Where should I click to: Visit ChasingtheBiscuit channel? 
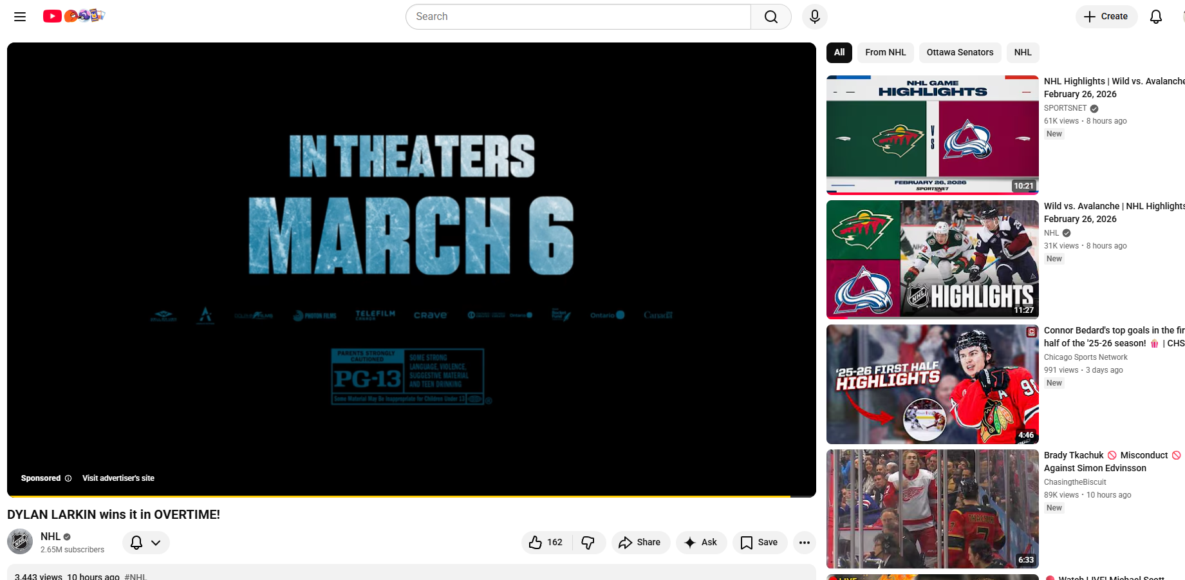[1075, 482]
